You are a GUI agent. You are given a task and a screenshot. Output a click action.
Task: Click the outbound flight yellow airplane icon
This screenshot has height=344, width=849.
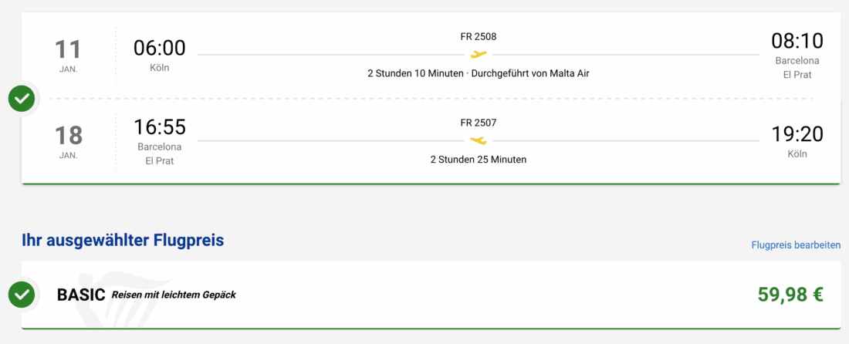click(479, 54)
